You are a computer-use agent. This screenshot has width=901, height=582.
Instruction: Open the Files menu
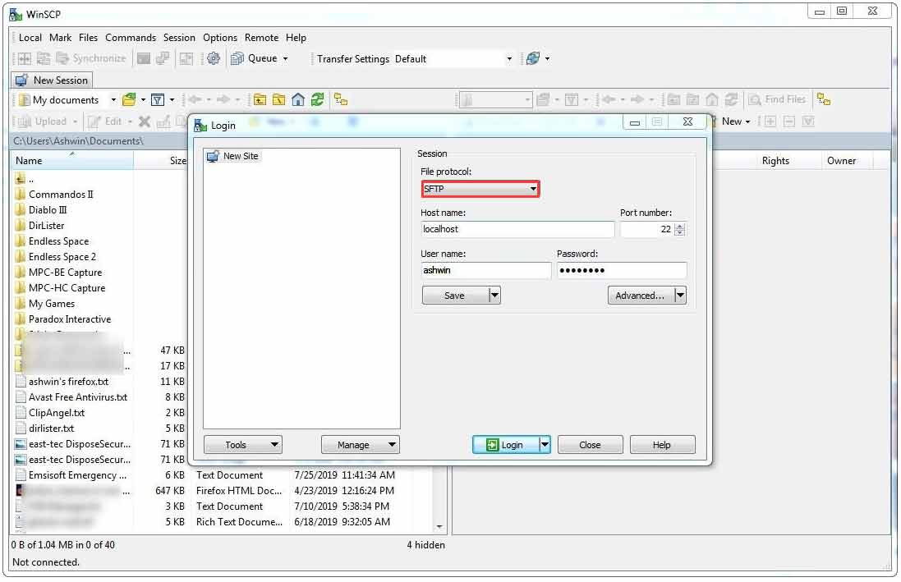point(88,38)
